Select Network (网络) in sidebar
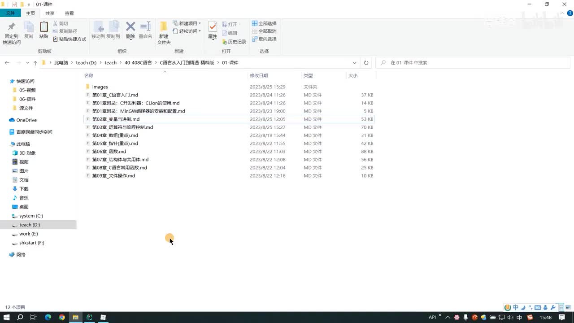This screenshot has width=574, height=323. pos(21,255)
